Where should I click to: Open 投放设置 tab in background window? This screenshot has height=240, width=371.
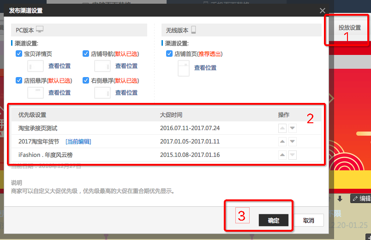(x=349, y=28)
